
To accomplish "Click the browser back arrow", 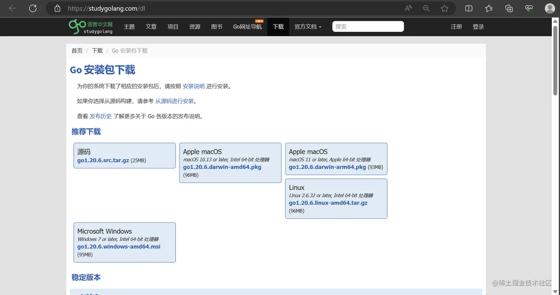I will (12, 8).
